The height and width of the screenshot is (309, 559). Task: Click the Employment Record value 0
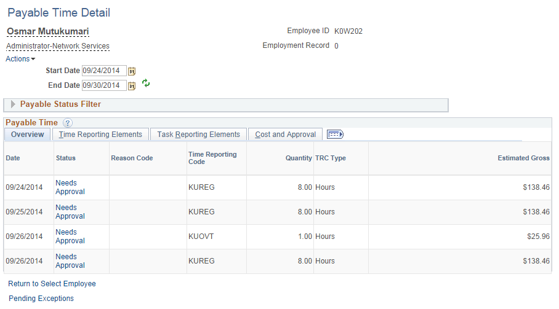[336, 46]
